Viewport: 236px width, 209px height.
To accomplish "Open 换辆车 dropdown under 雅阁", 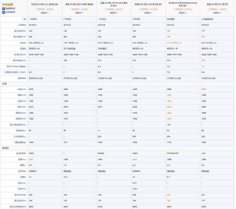I will [x=79, y=13].
